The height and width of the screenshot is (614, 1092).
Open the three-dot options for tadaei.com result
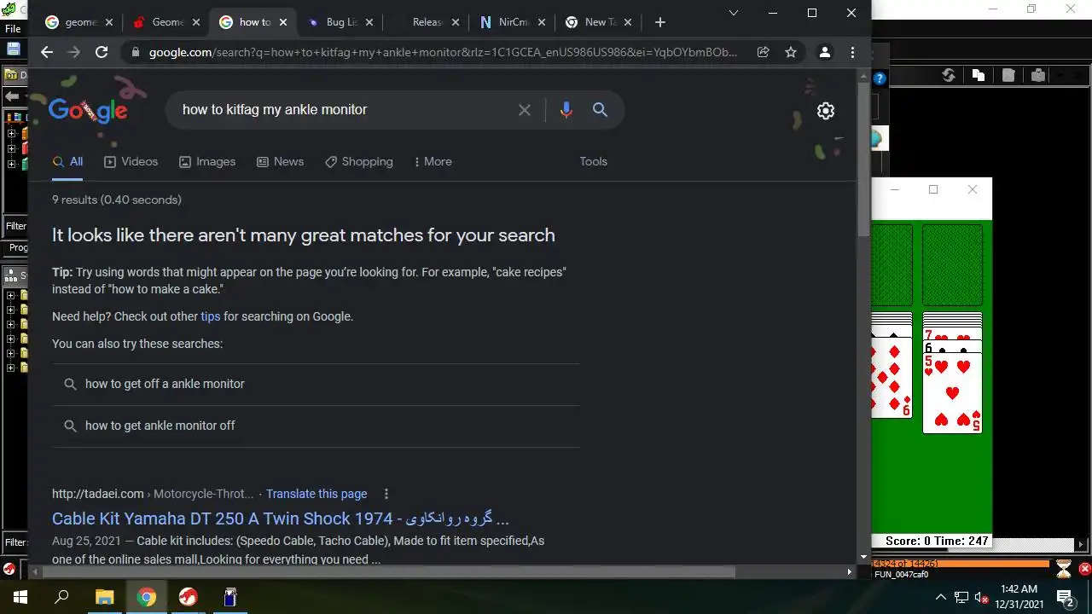(386, 494)
